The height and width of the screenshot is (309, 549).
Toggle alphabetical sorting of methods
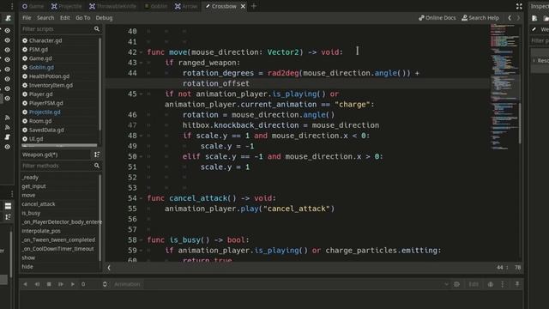click(97, 154)
